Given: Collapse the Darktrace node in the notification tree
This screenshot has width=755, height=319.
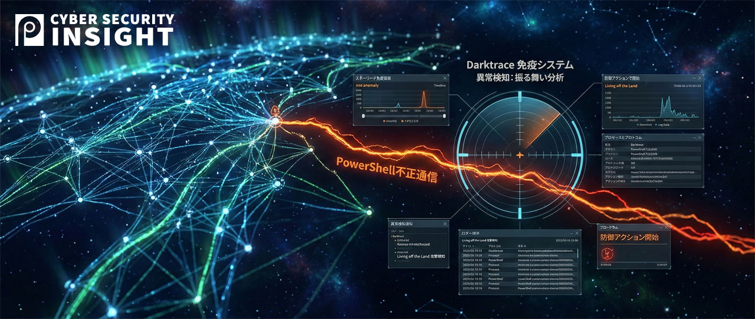Looking at the screenshot, I should click(x=392, y=236).
